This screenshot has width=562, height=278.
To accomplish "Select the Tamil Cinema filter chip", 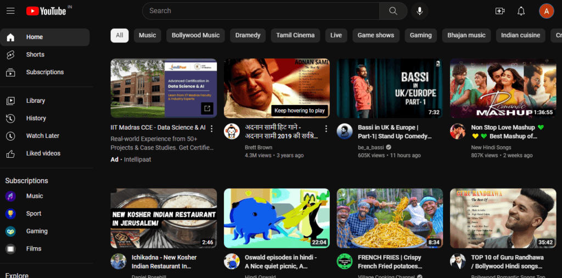I will (x=295, y=36).
